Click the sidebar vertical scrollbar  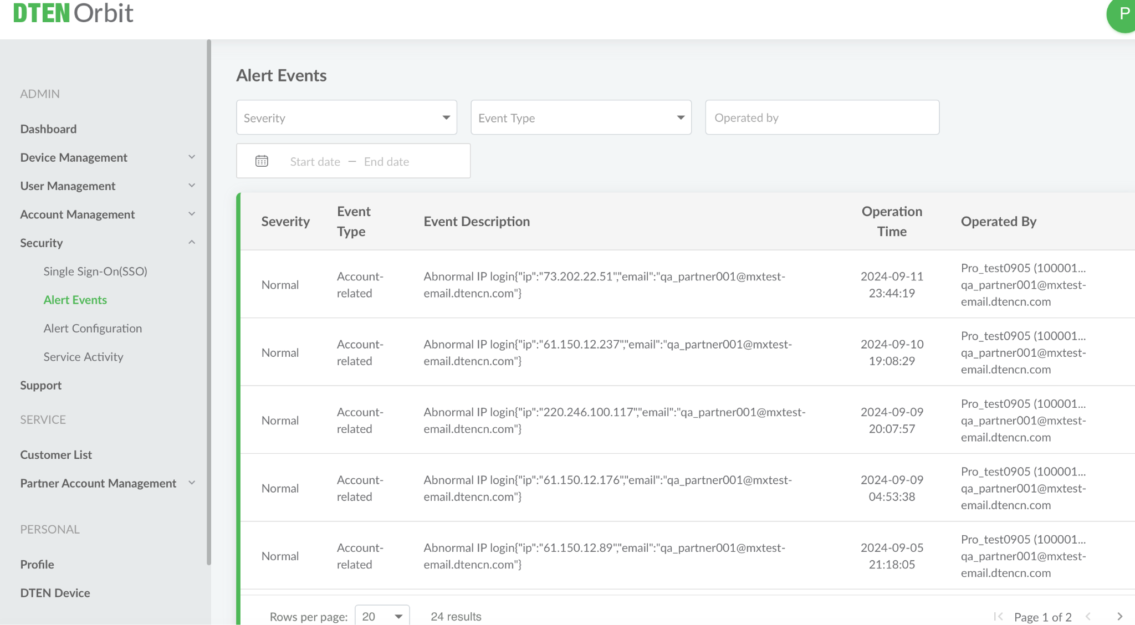coord(209,302)
